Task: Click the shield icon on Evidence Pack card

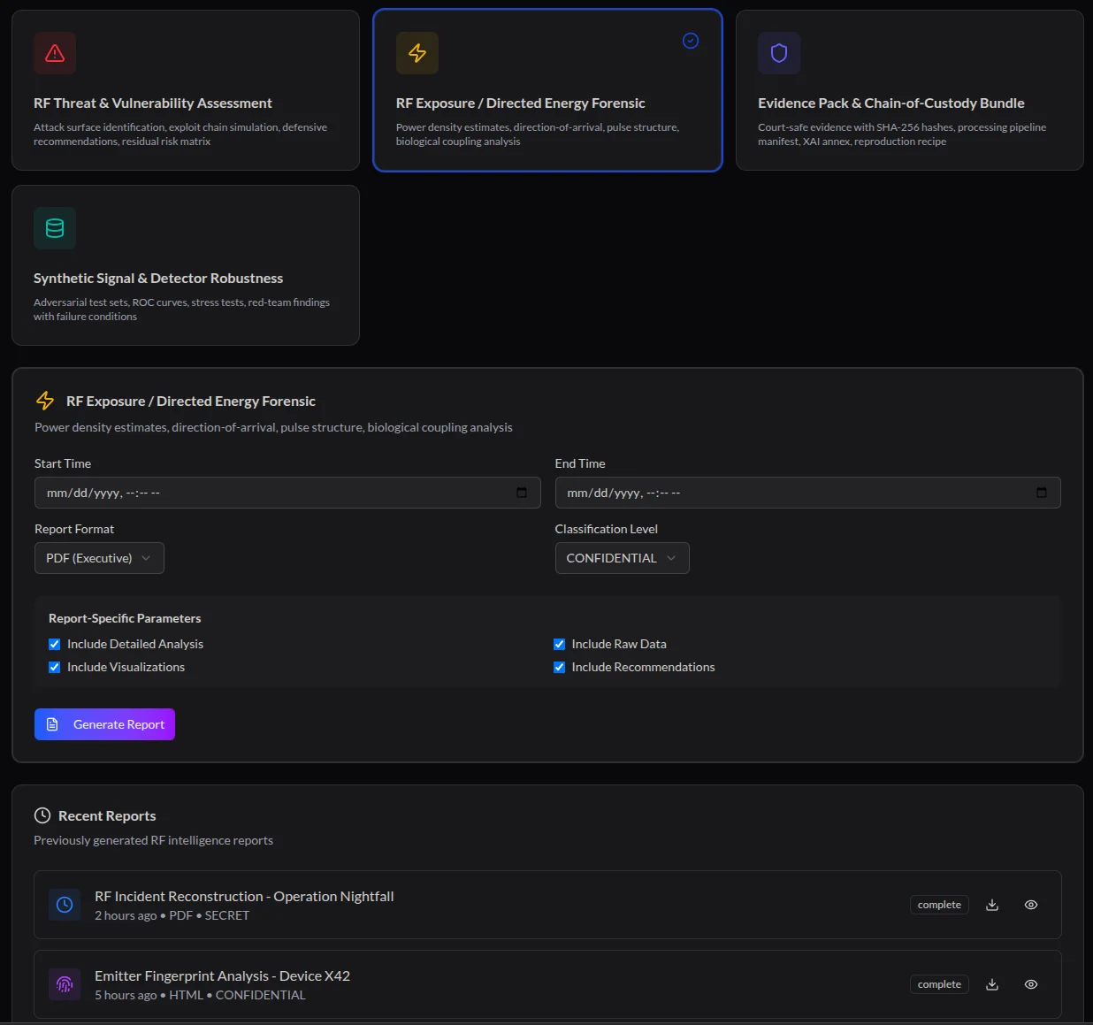Action: [x=778, y=53]
